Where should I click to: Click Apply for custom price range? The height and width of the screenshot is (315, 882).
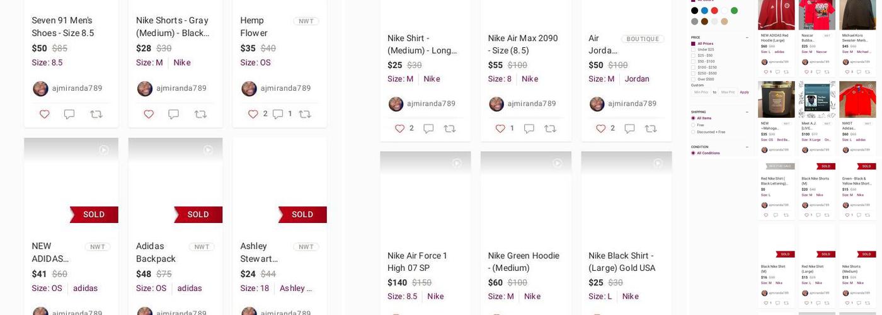pyautogui.click(x=744, y=93)
